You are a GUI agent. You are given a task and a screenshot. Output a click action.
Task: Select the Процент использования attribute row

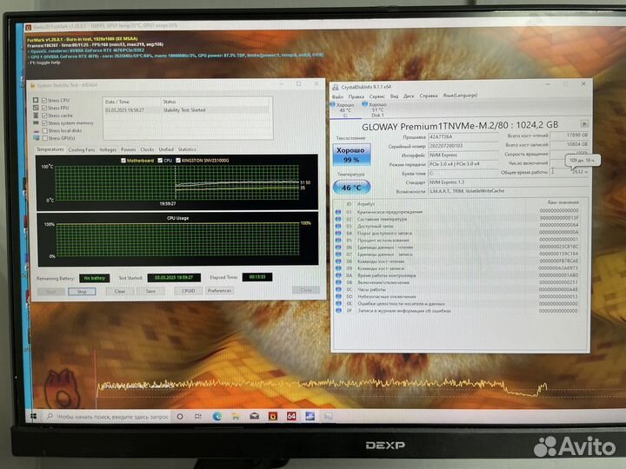point(457,240)
